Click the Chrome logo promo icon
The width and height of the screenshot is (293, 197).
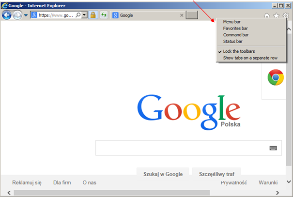click(276, 77)
